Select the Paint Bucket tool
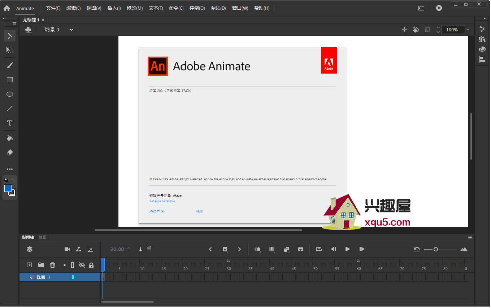The width and height of the screenshot is (491, 308). click(x=10, y=138)
